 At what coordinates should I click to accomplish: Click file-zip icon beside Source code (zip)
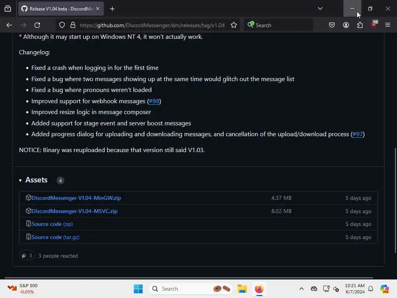(x=28, y=224)
